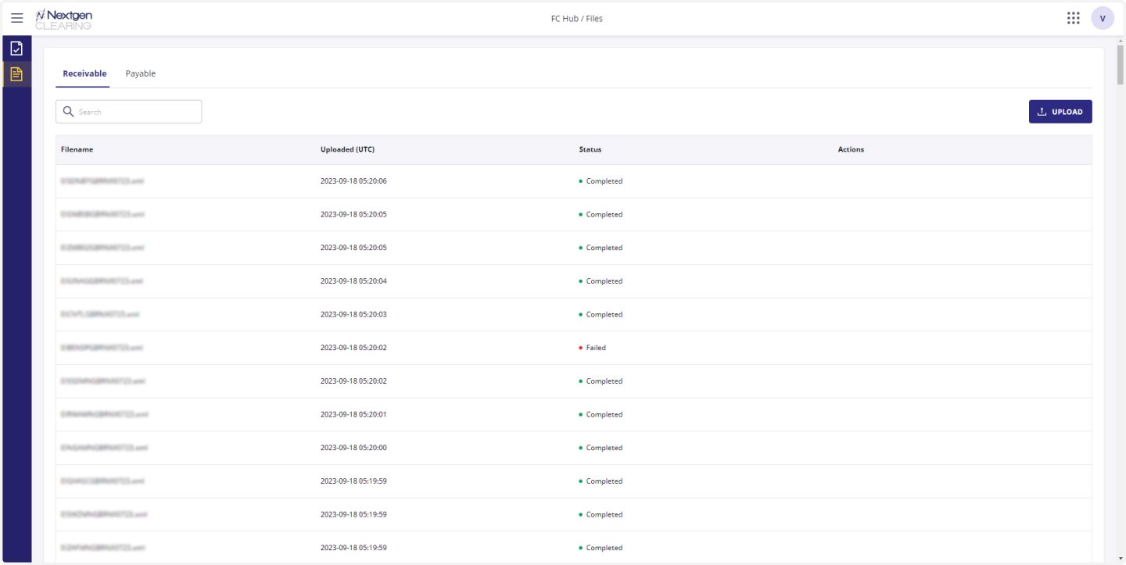Click Completed status for 05:20:03 row

[x=601, y=314]
